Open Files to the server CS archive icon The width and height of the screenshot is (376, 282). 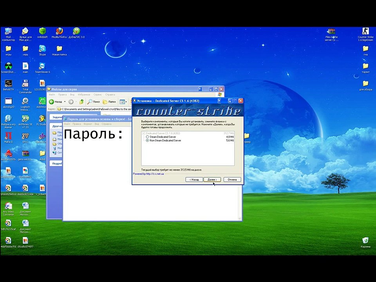click(x=331, y=34)
